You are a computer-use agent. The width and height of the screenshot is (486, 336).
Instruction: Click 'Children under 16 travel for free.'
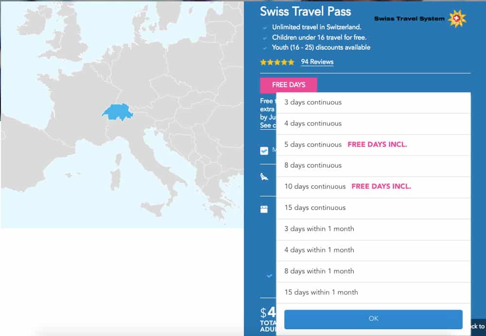319,37
